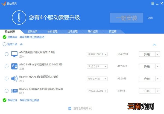164x114 pixels.
Task: Select the Realtek HD Audio driver radio button
Action: (x=7, y=79)
